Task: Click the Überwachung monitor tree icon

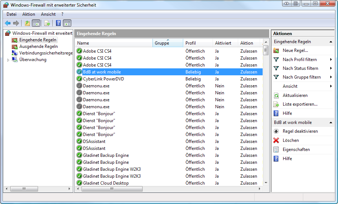Action: [x=15, y=60]
